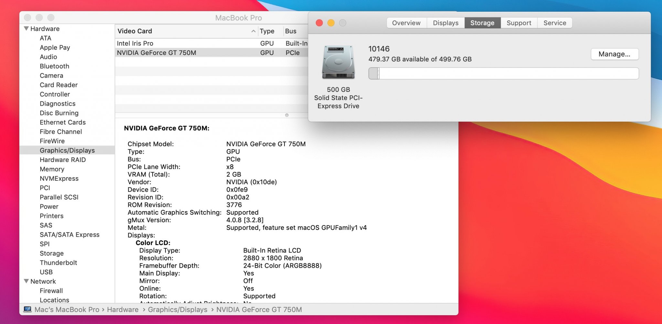Open Ethernet Cards in the sidebar
Screen dimensions: 662x324
point(63,123)
